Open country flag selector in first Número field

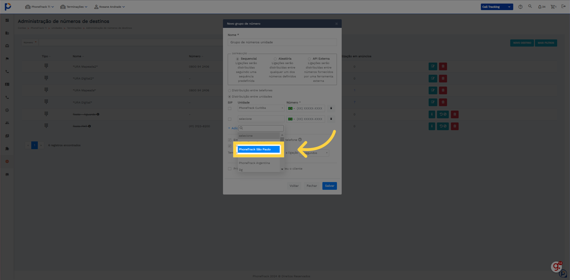click(x=291, y=109)
